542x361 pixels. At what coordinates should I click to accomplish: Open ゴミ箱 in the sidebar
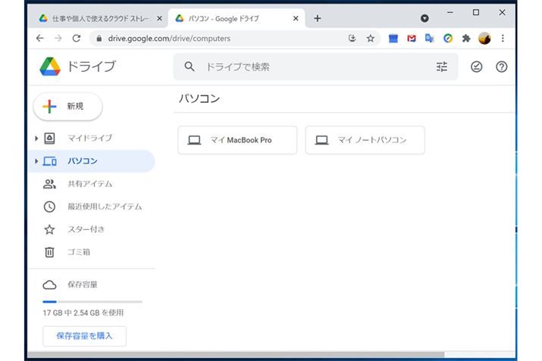tap(78, 252)
